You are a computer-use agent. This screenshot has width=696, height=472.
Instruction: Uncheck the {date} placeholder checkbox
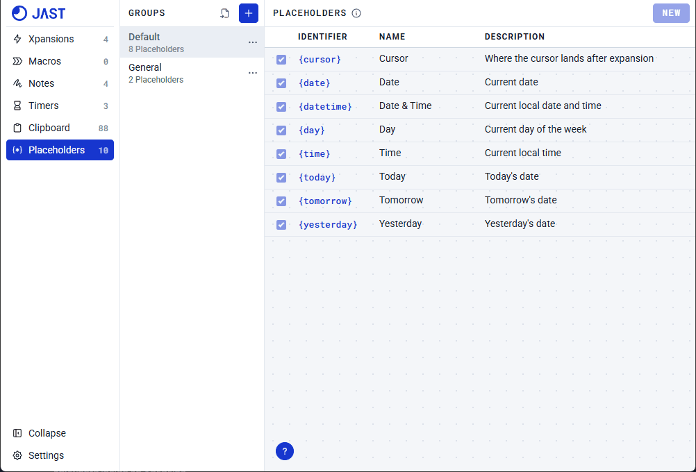pos(281,83)
